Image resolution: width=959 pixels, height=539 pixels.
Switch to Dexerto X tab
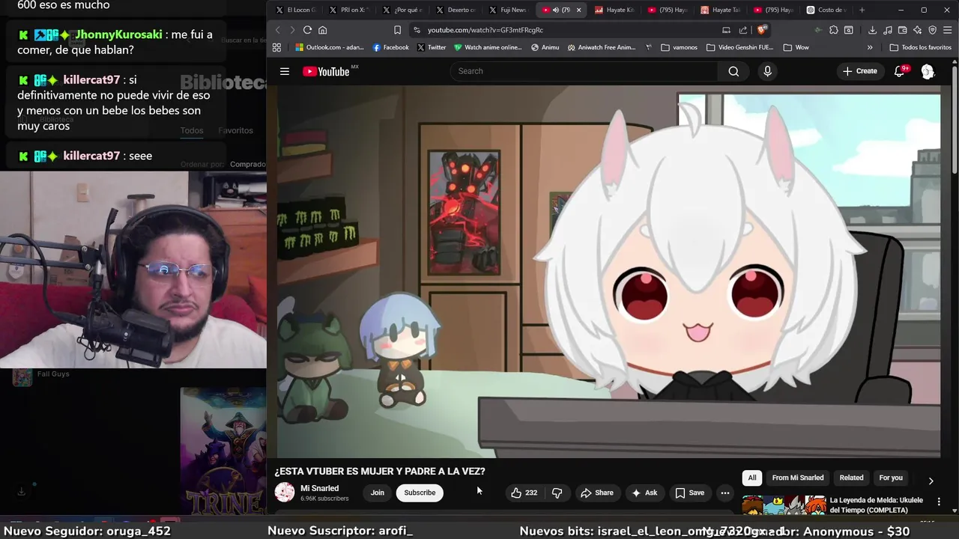[456, 10]
